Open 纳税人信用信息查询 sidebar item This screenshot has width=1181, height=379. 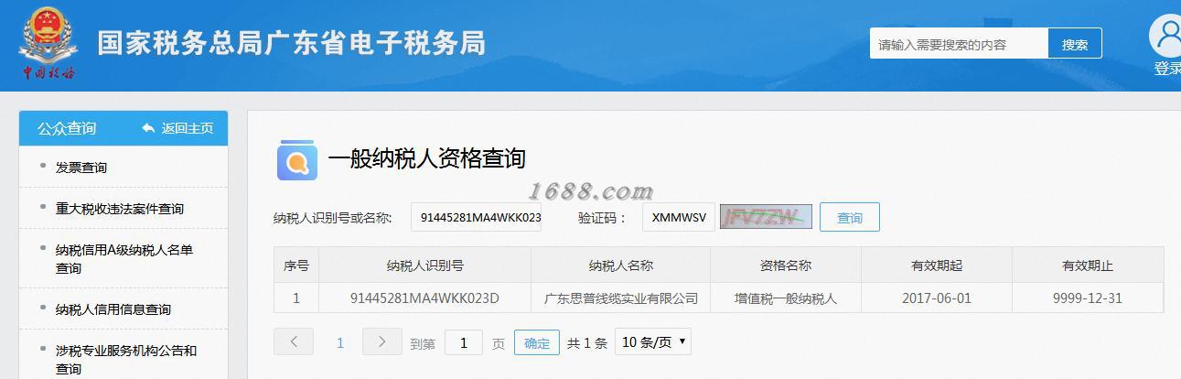click(113, 309)
